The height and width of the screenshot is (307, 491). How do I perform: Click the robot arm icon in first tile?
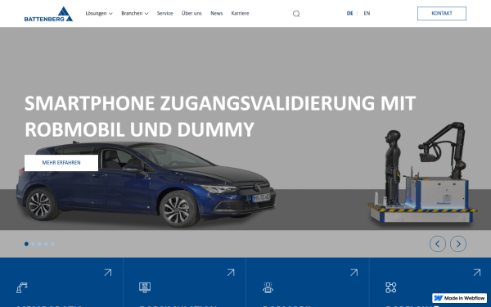[x=22, y=287]
